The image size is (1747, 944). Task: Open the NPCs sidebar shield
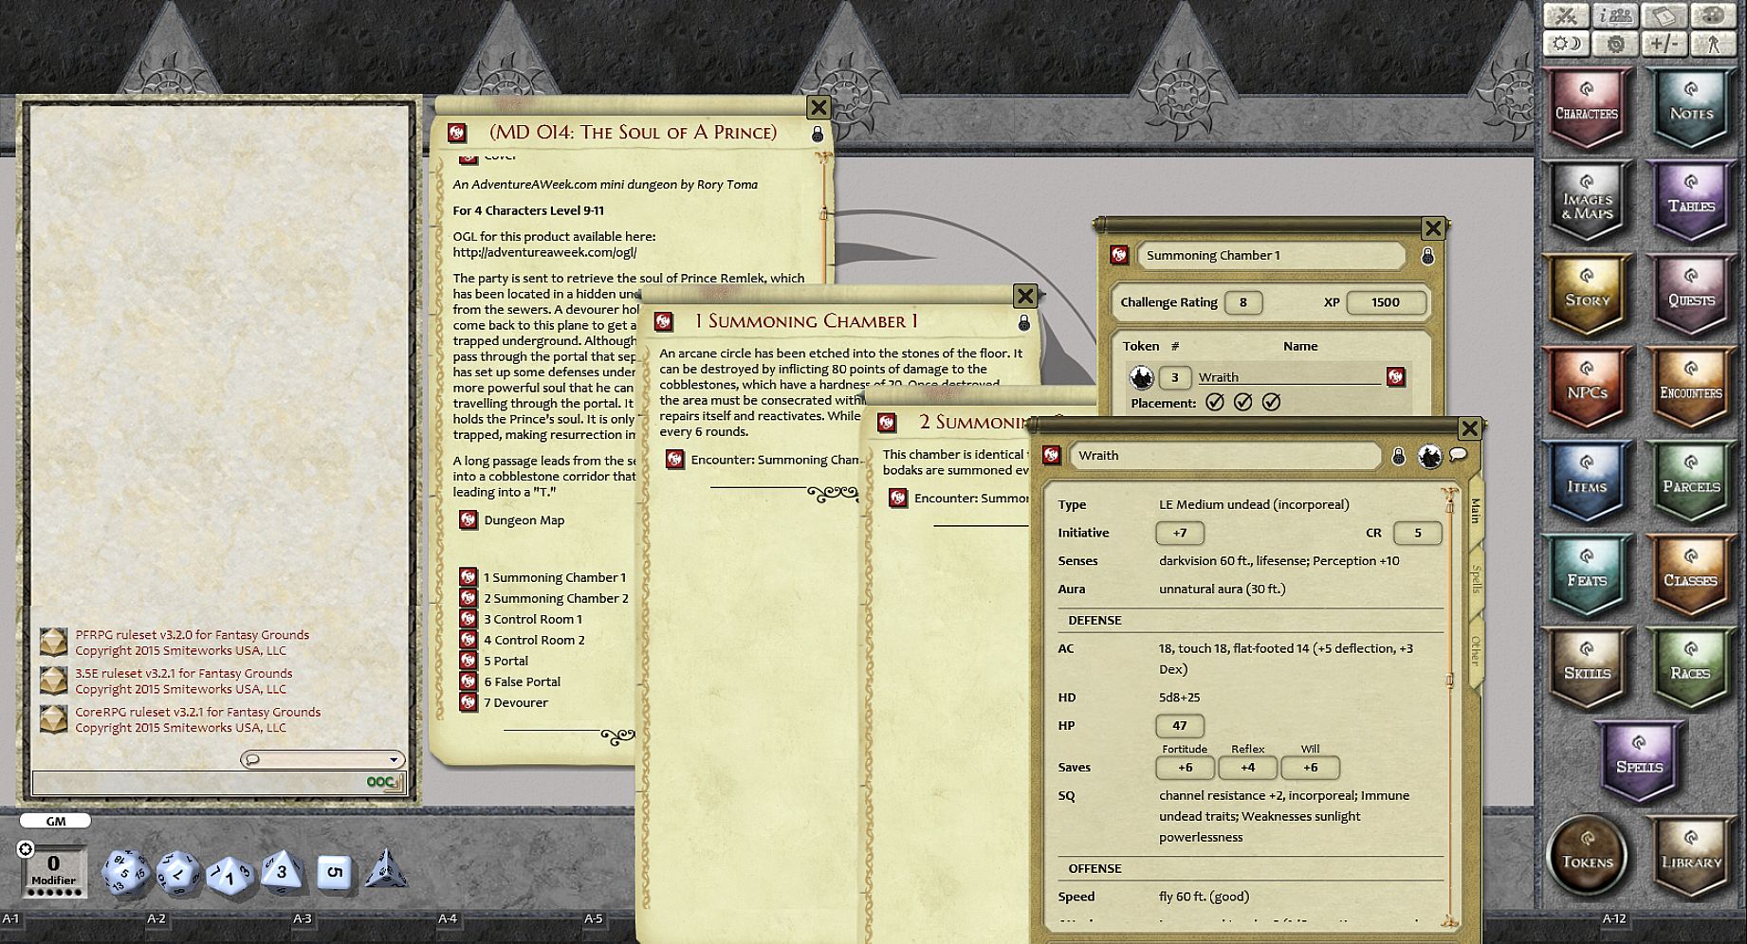coord(1587,388)
